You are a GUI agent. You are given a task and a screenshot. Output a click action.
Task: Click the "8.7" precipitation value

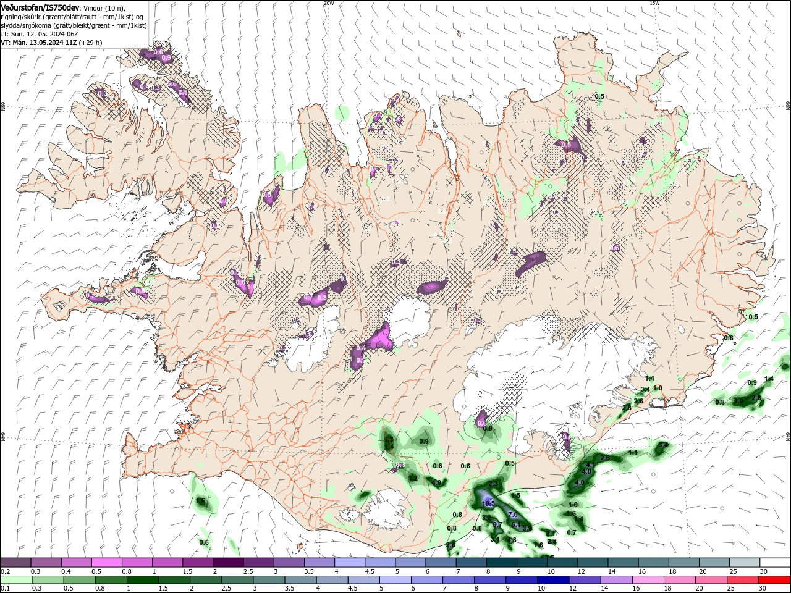click(497, 524)
